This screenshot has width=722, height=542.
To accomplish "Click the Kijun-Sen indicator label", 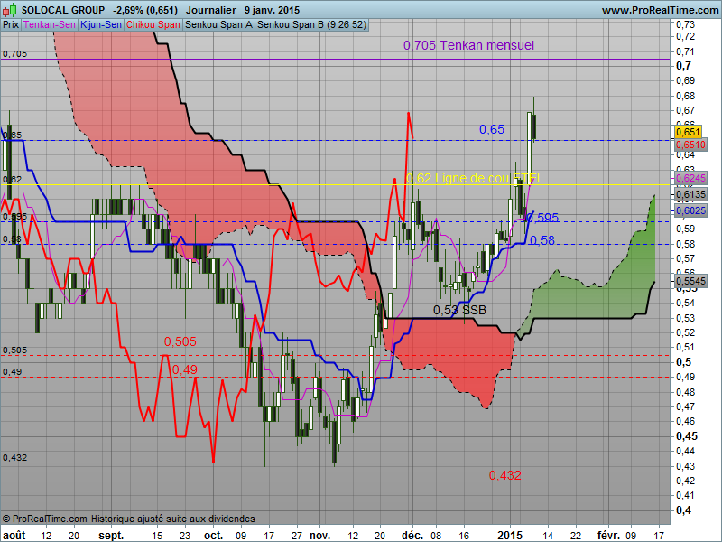I will click(x=101, y=25).
